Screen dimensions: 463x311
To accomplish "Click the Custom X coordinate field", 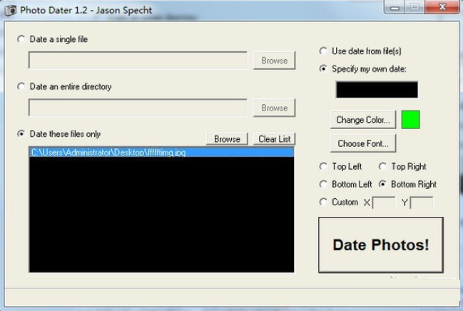I will pyautogui.click(x=384, y=203).
